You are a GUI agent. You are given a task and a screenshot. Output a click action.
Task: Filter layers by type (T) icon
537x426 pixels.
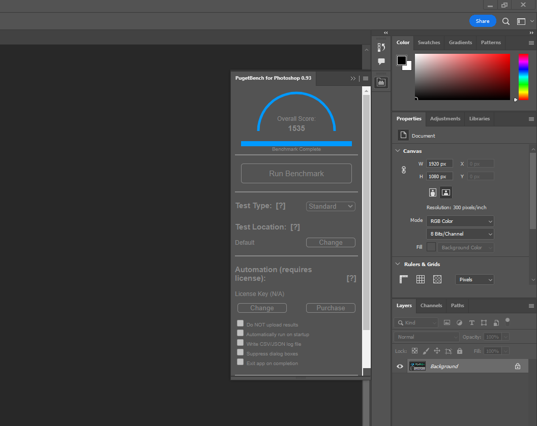471,322
